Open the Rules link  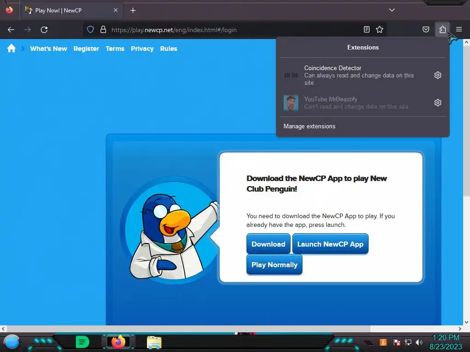point(169,49)
